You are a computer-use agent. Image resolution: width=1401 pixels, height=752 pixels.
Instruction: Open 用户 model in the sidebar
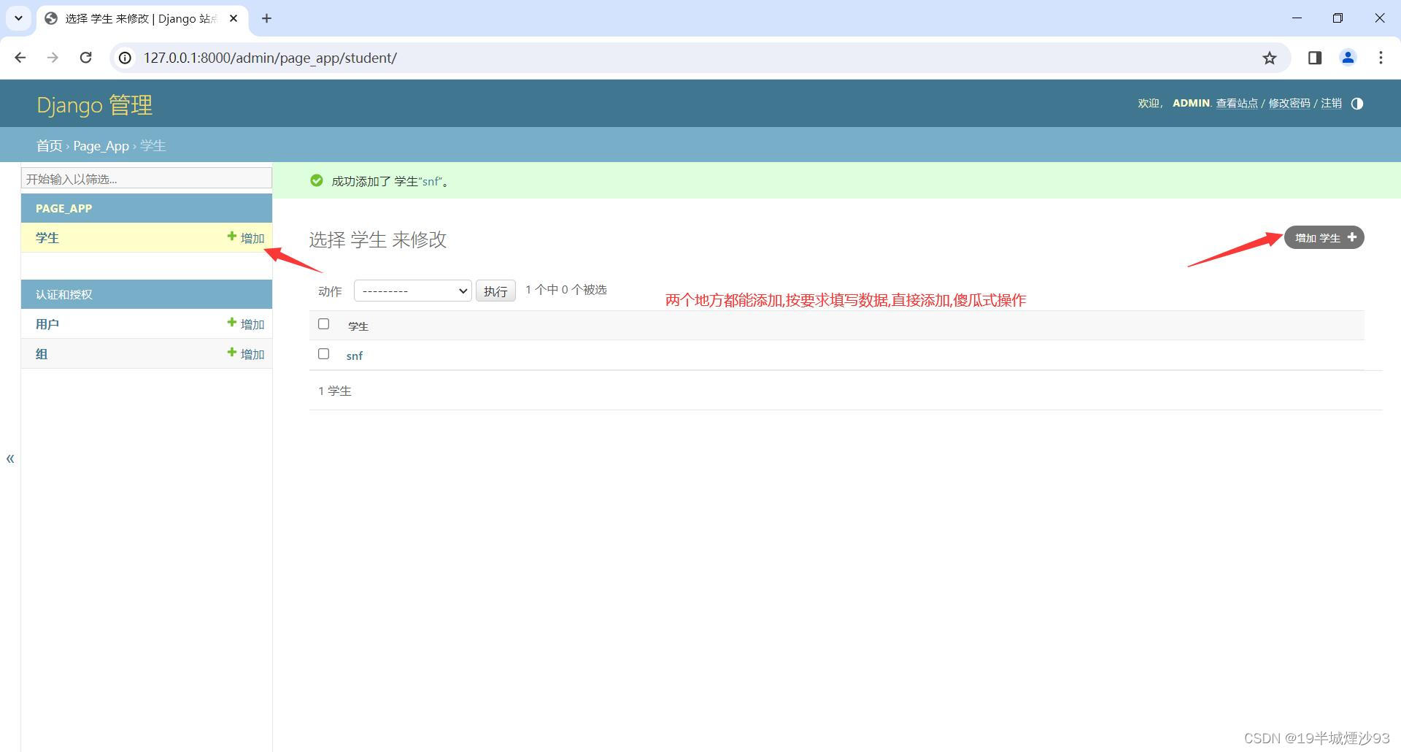47,323
